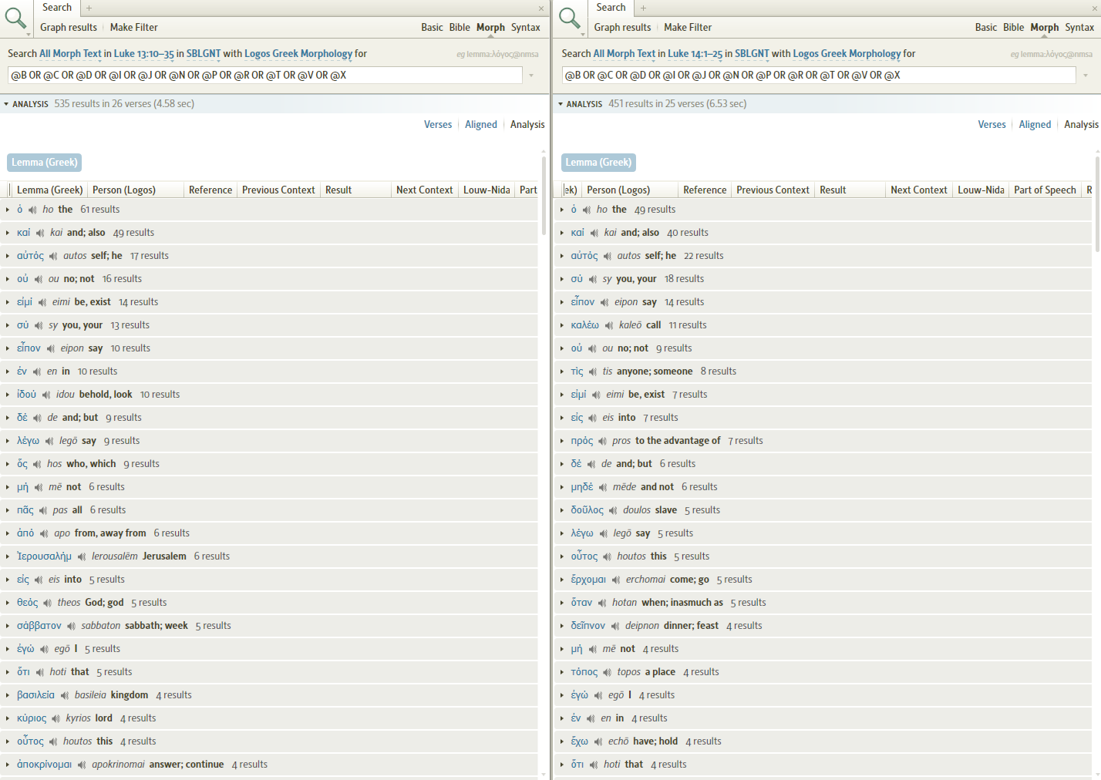Change the Luke 14:1–25 range link
The height and width of the screenshot is (780, 1101).
[x=695, y=54]
